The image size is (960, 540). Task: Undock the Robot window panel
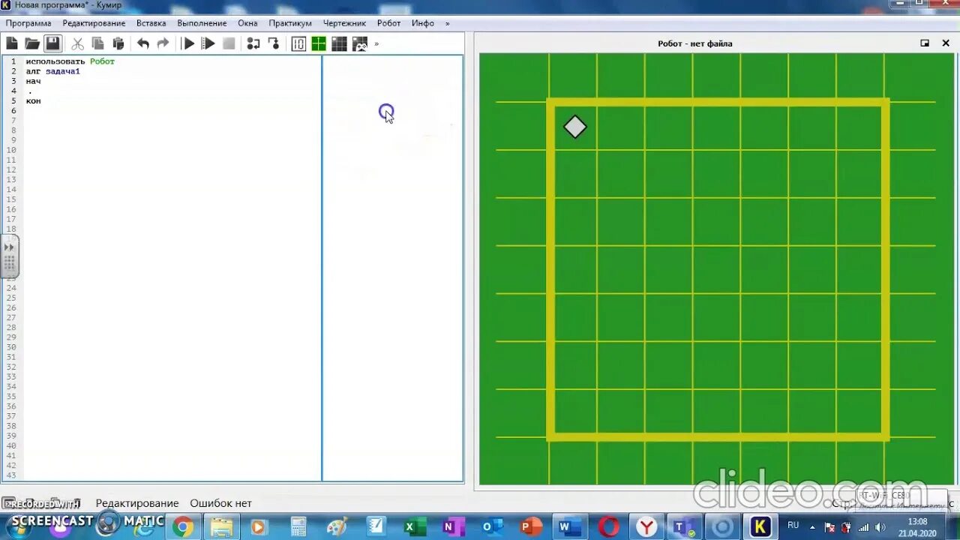point(925,43)
